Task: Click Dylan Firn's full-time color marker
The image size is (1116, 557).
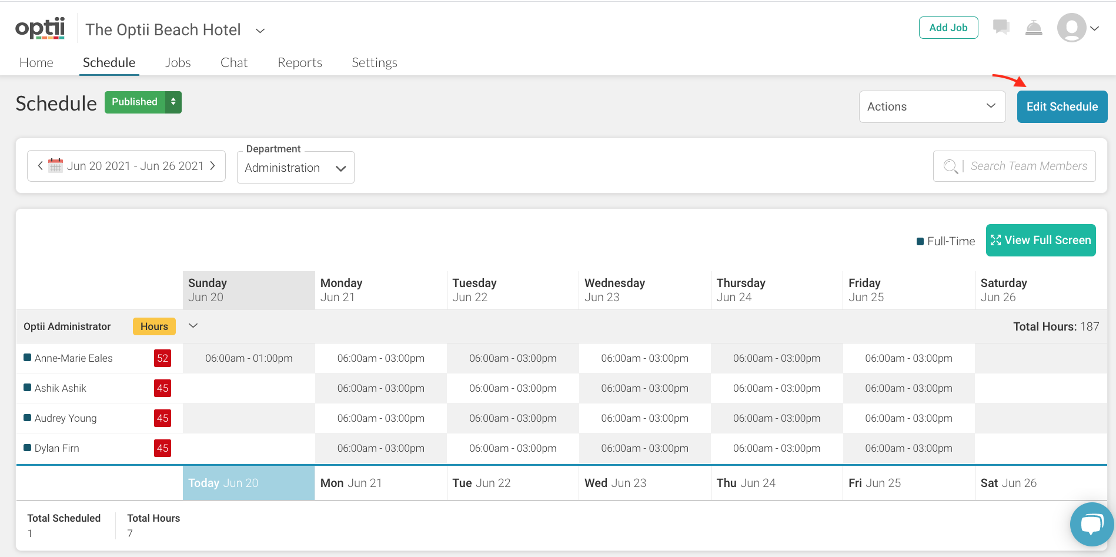Action: (x=27, y=448)
